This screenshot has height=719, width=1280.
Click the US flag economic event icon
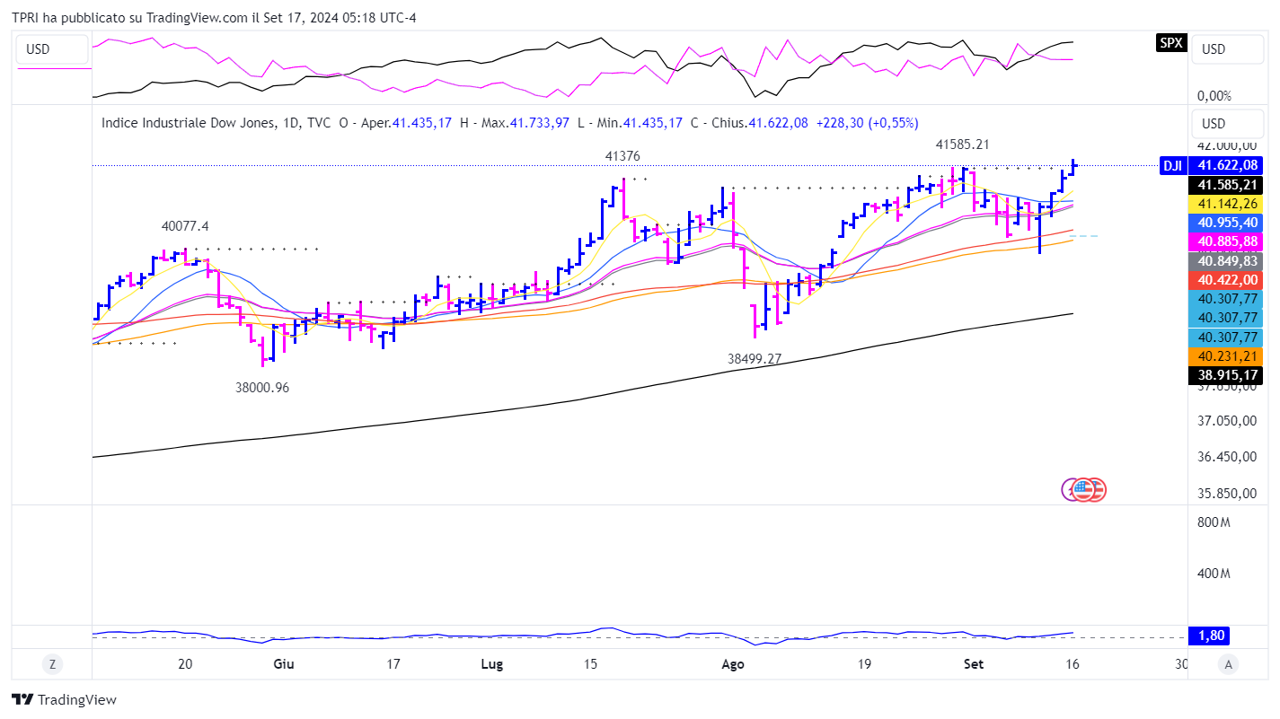[1086, 489]
